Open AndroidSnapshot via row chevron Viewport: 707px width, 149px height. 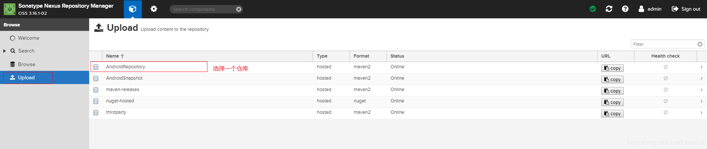701,79
